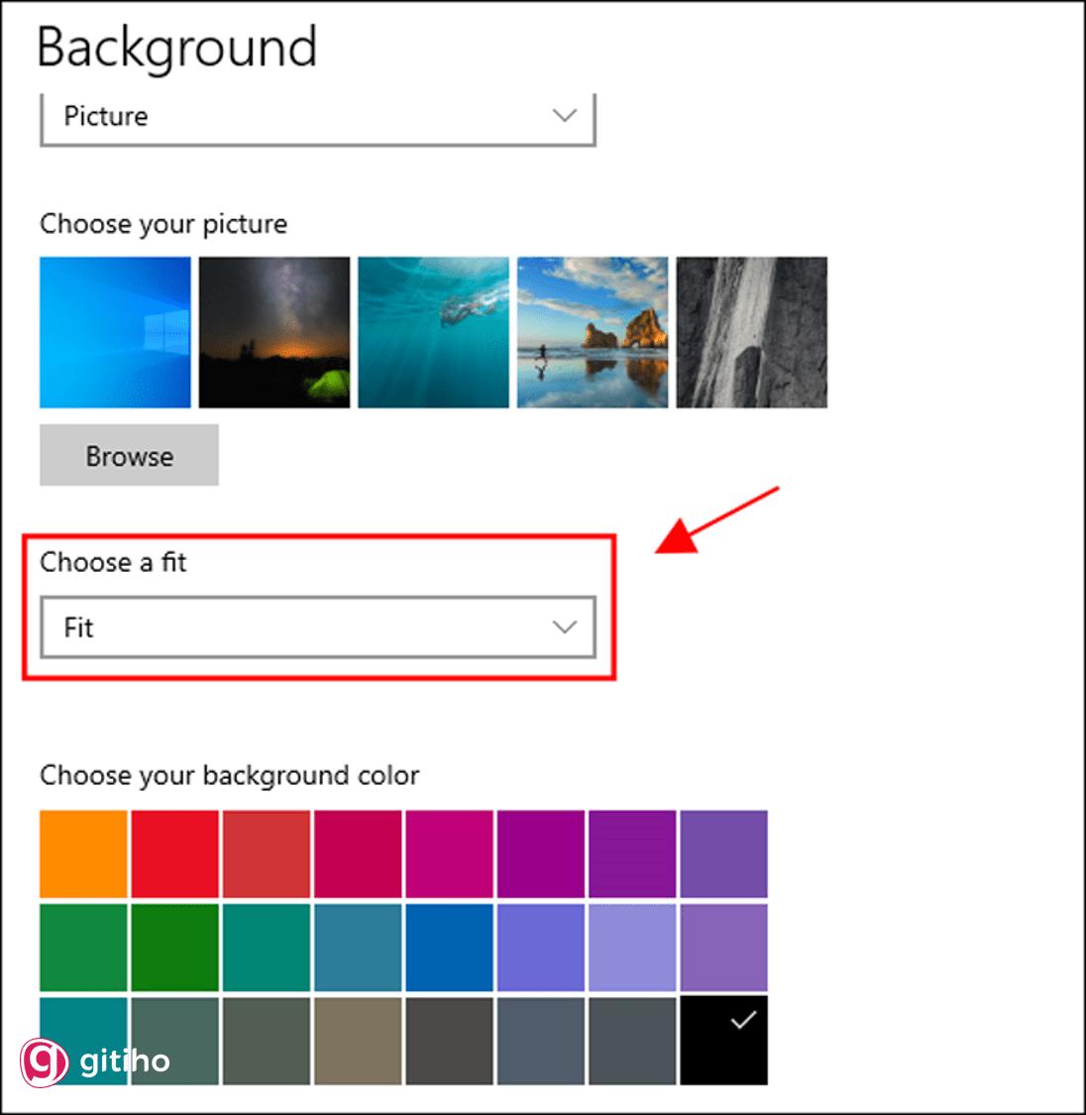Pick the magenta pink color swatch
Viewport: 1086px width, 1115px height.
[x=449, y=853]
